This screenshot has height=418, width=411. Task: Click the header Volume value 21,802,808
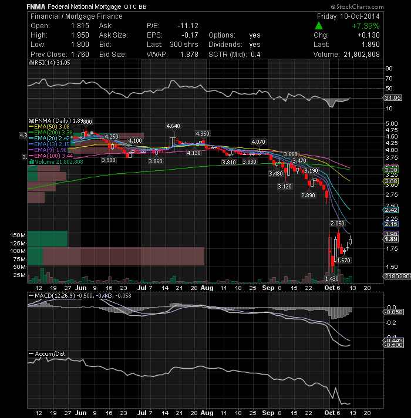[362, 55]
